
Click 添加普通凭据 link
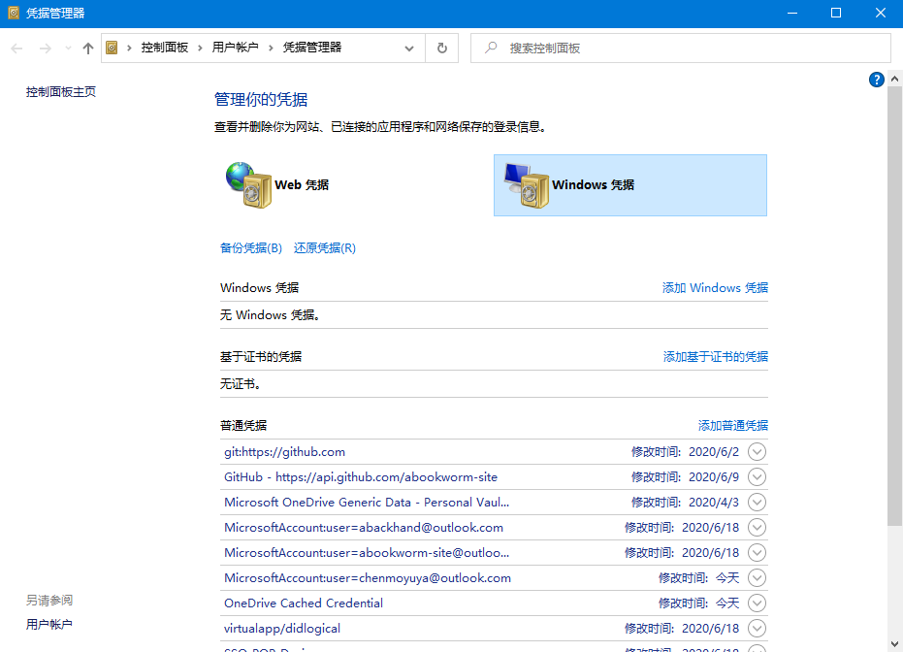coord(732,426)
